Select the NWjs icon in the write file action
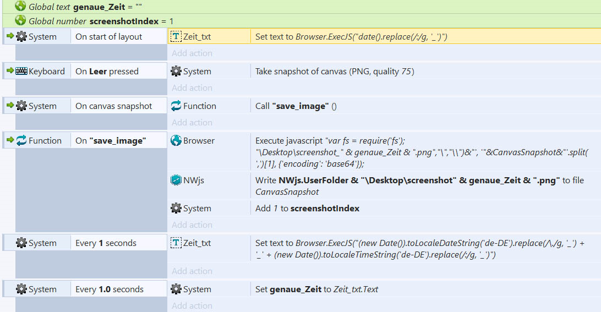Viewport: 601px width, 312px height. pos(176,180)
